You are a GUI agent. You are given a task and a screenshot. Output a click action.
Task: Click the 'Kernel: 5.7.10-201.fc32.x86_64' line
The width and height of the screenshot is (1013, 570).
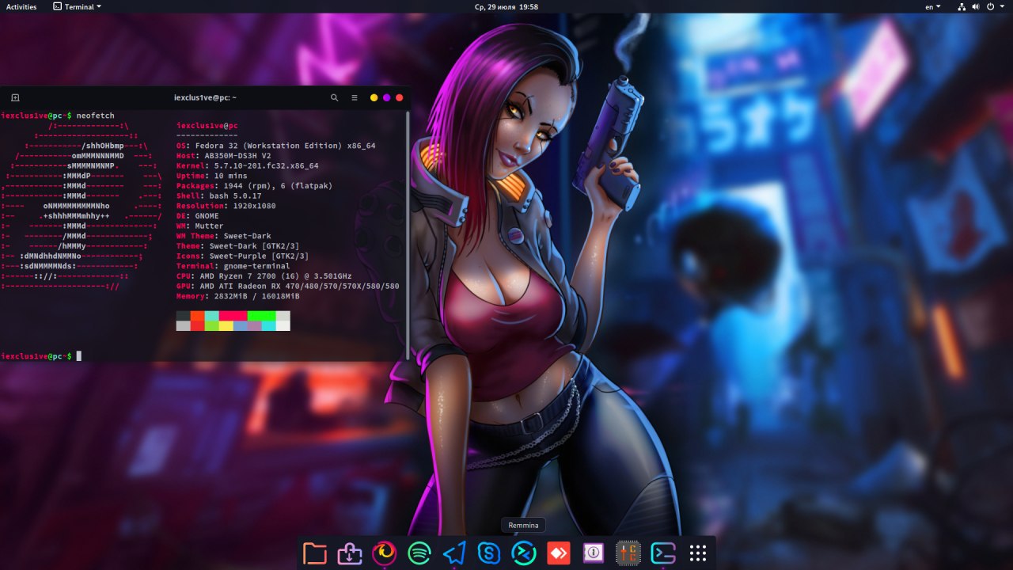point(247,166)
